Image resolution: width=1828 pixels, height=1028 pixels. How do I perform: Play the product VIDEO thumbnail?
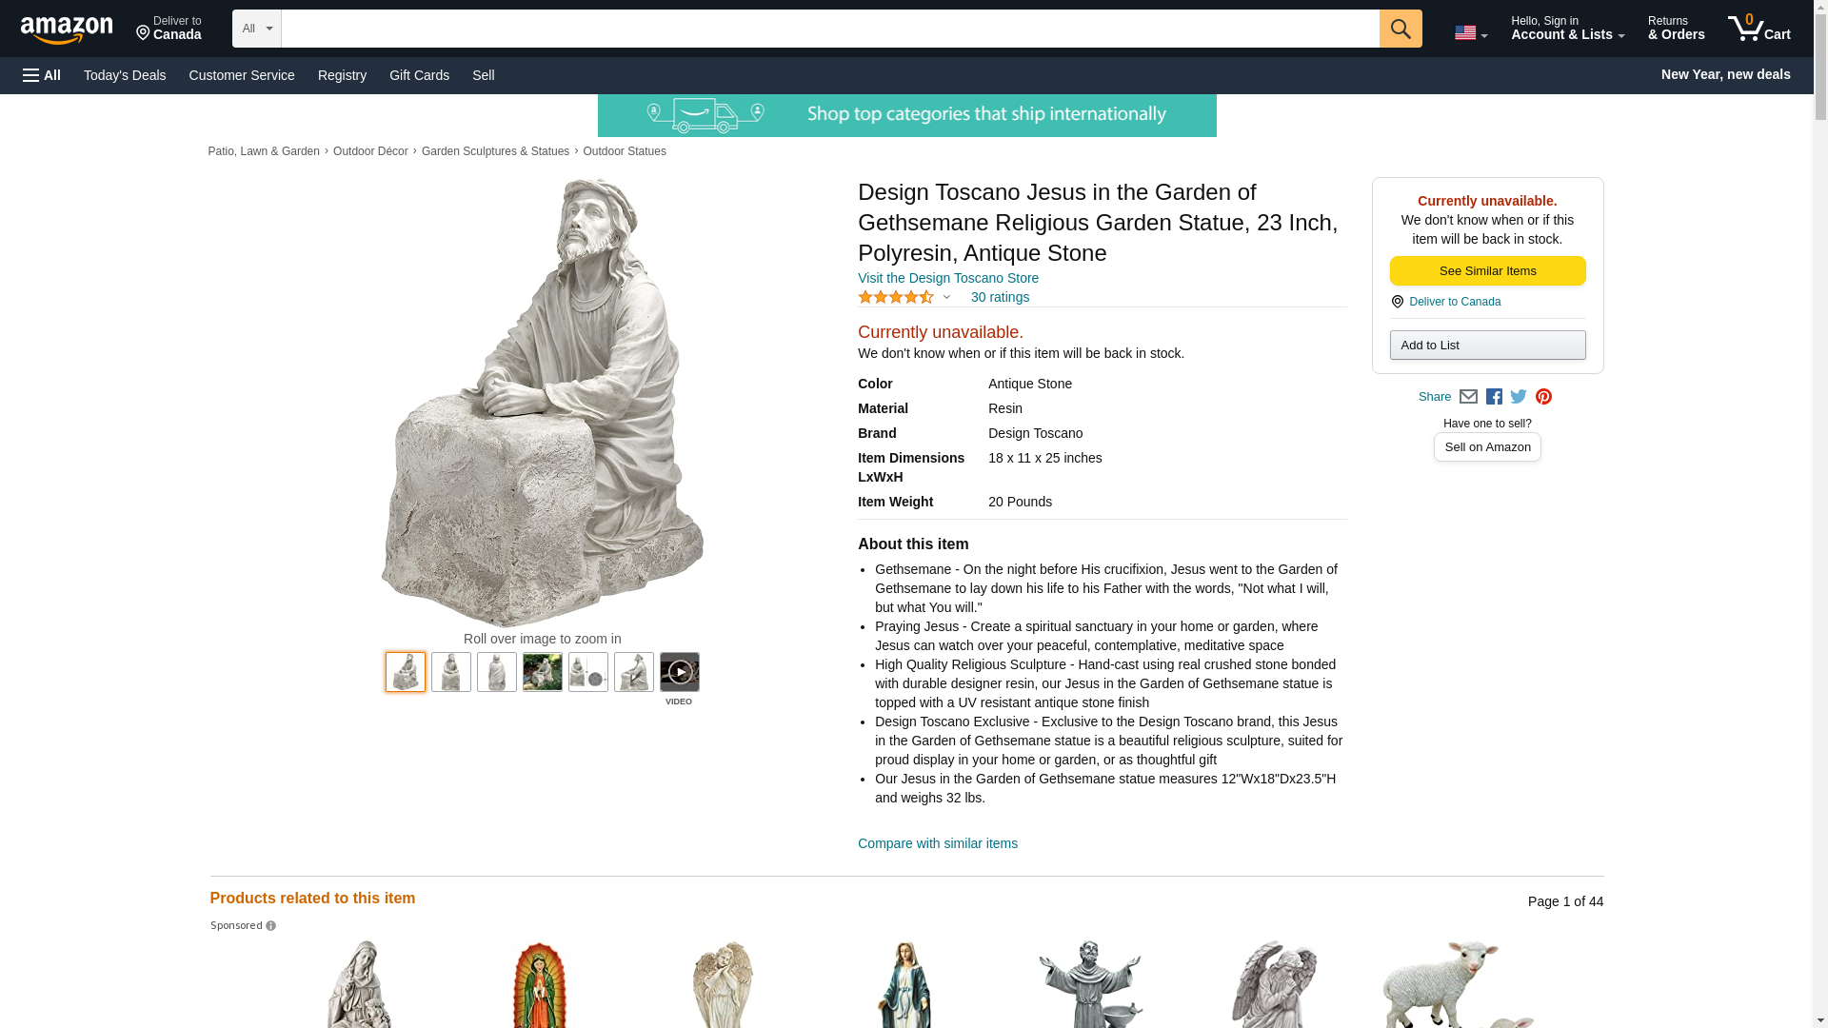pyautogui.click(x=679, y=672)
